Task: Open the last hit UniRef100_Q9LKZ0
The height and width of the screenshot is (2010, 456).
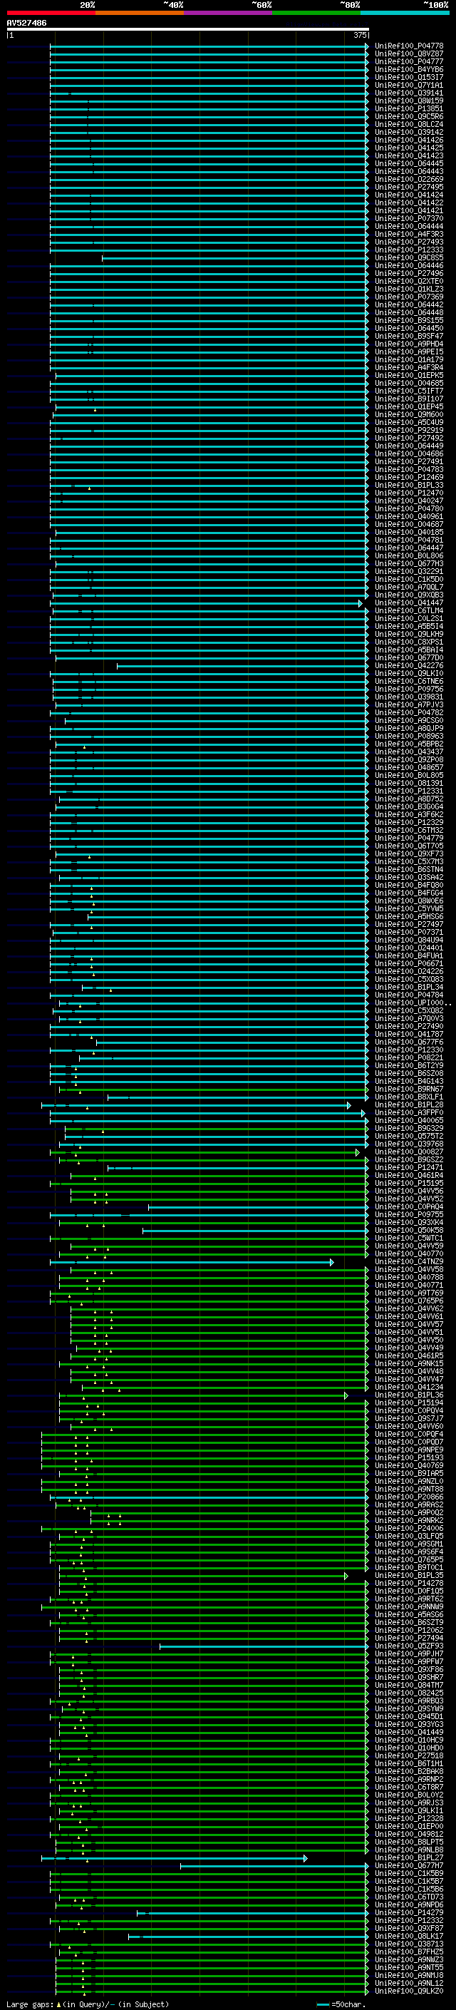Action: tap(409, 1991)
